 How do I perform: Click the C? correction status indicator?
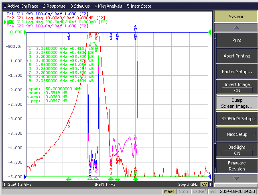click(204, 184)
